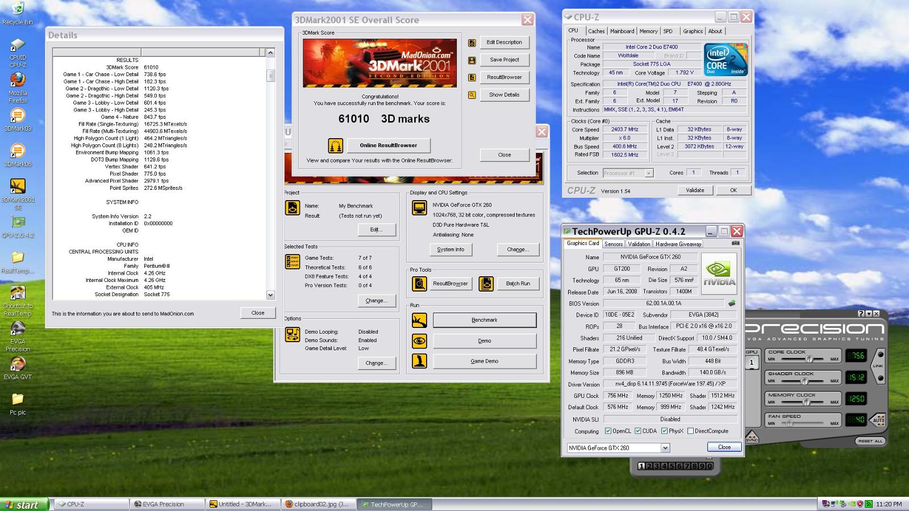The height and width of the screenshot is (511, 909).
Task: Switch to the Caches tab in CPU-Z
Action: (596, 31)
